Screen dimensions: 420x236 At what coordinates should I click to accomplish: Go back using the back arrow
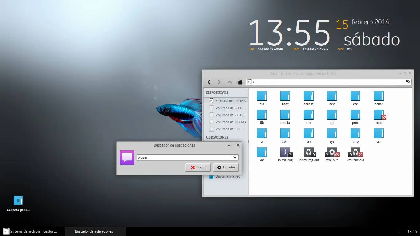[209, 82]
